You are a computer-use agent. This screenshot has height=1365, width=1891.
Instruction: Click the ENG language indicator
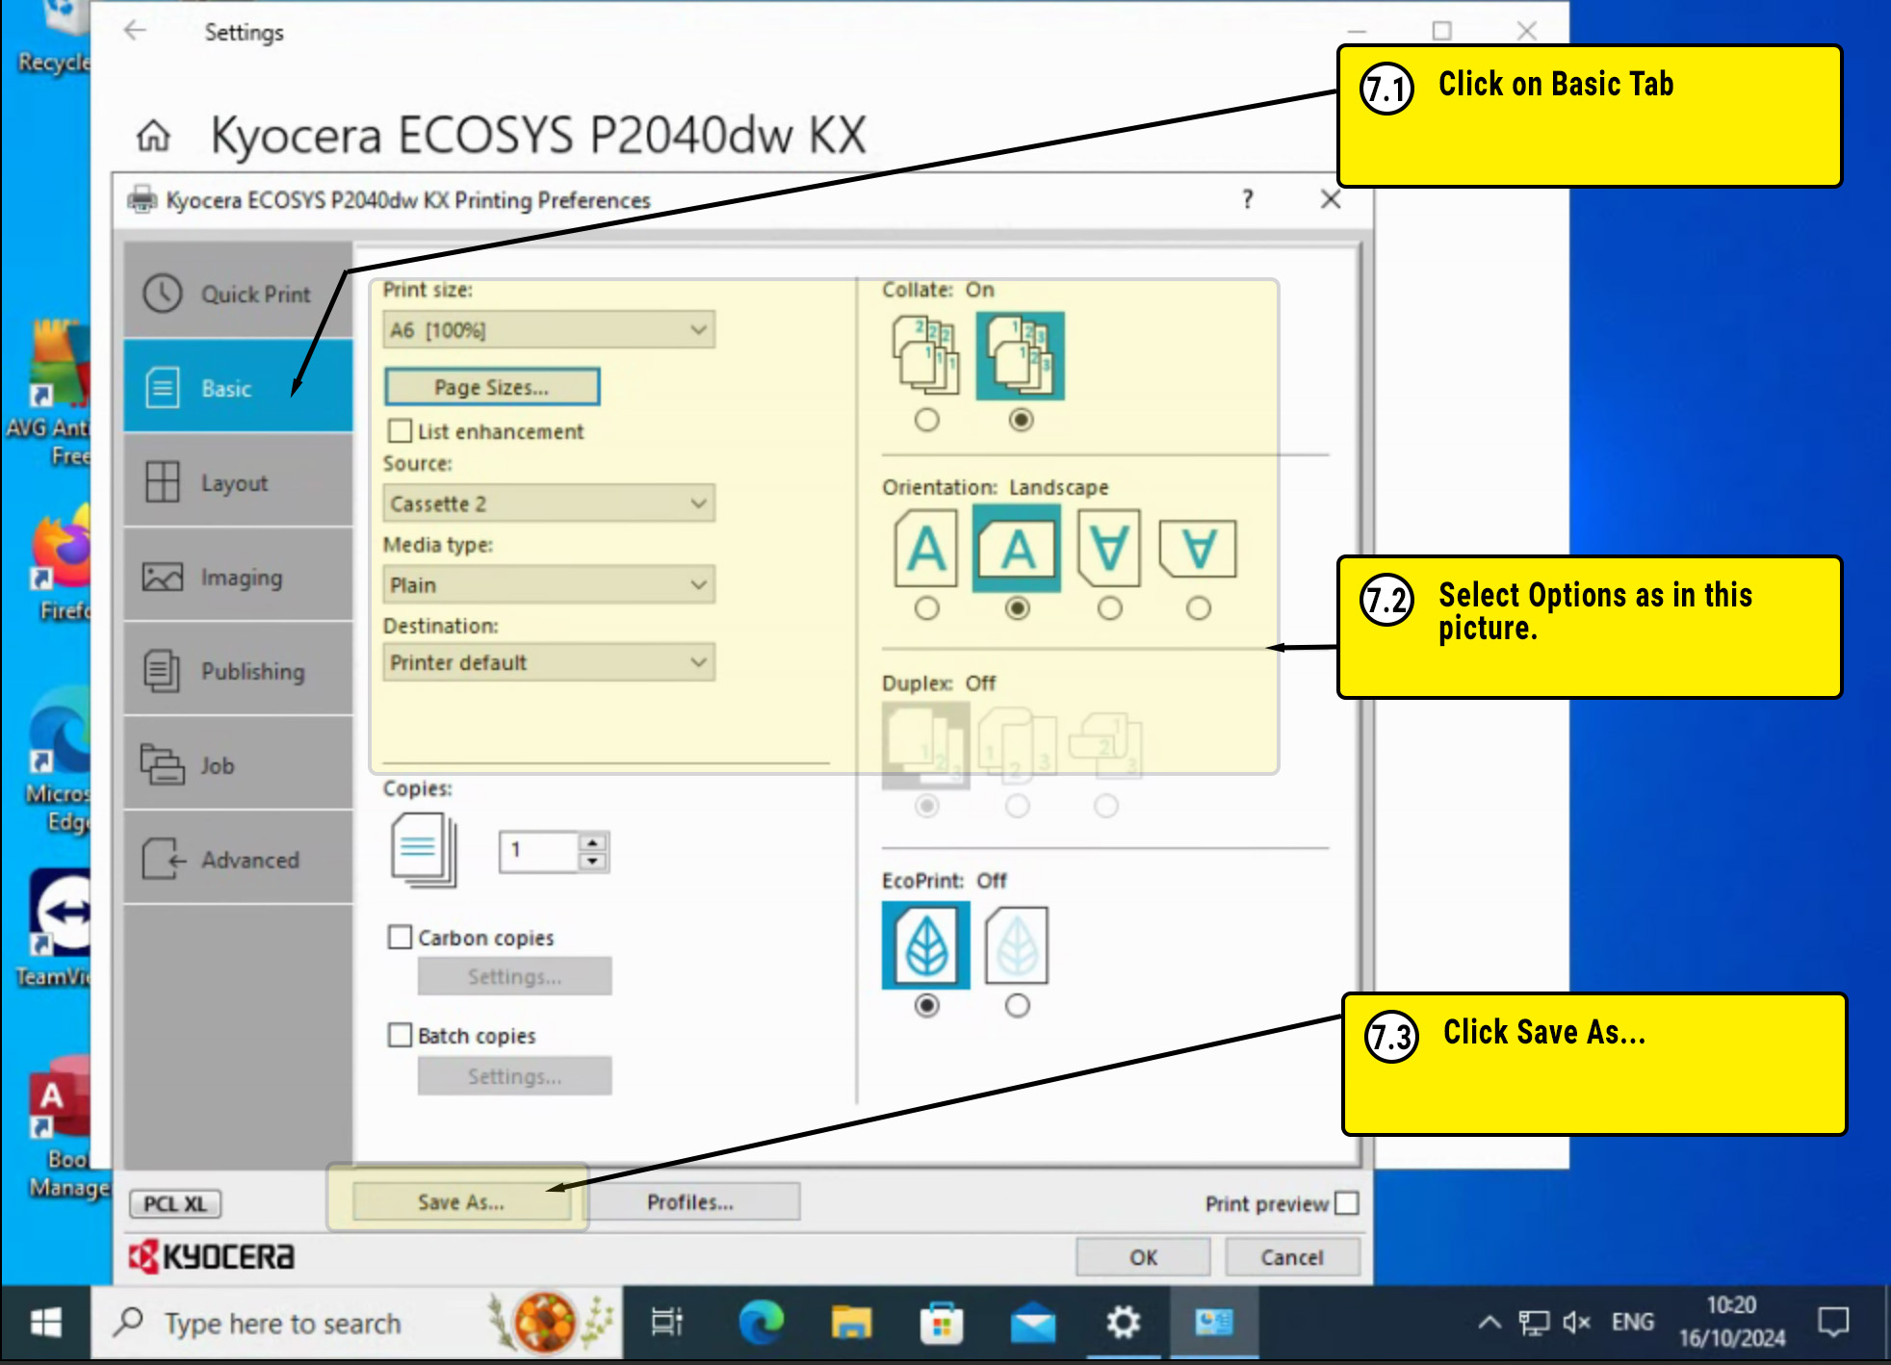point(1633,1322)
